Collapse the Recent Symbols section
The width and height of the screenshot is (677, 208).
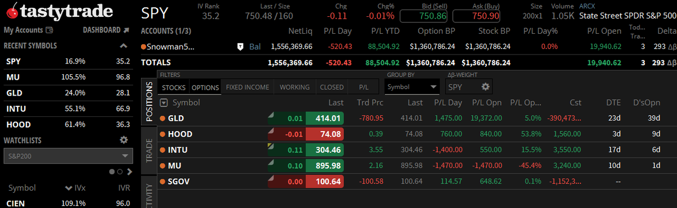point(124,46)
